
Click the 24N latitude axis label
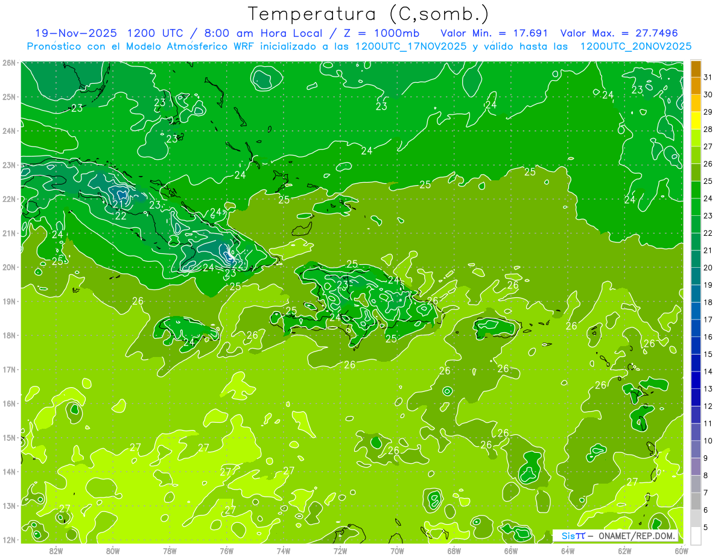click(x=8, y=131)
